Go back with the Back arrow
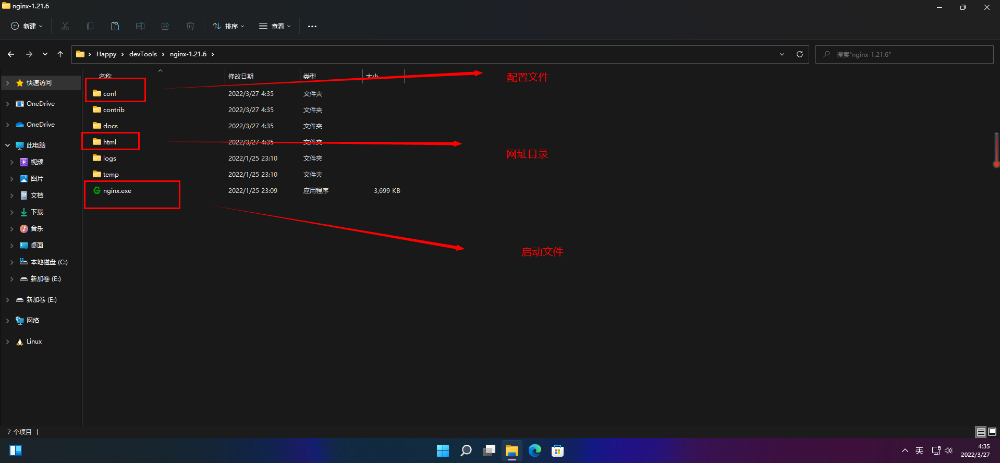Screen dimensions: 1000x463 tap(11, 54)
